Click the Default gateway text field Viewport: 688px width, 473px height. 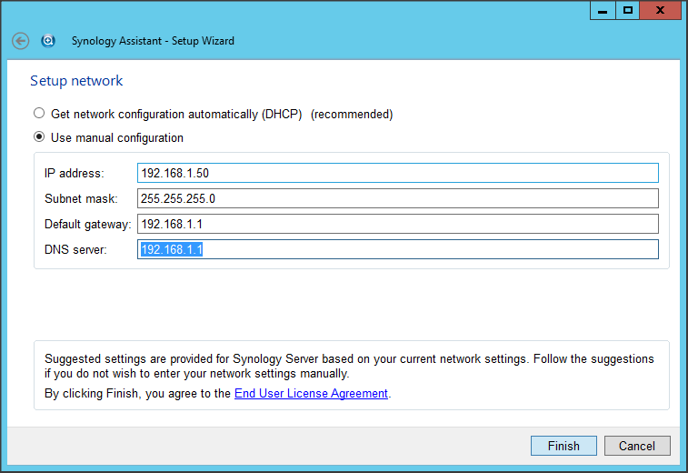pos(397,224)
